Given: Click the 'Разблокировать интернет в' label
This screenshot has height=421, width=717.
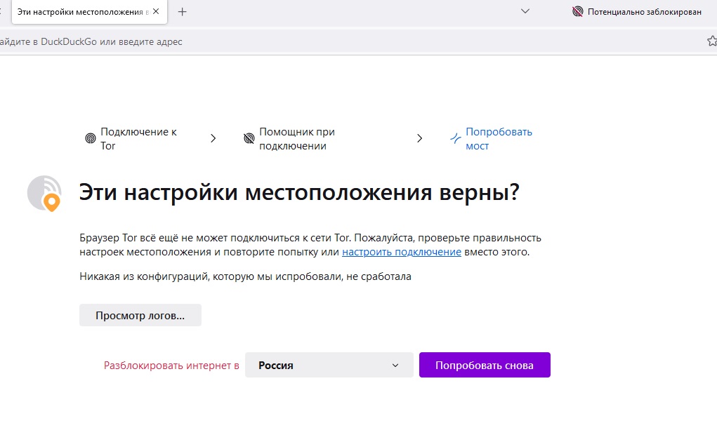Looking at the screenshot, I should [x=171, y=366].
